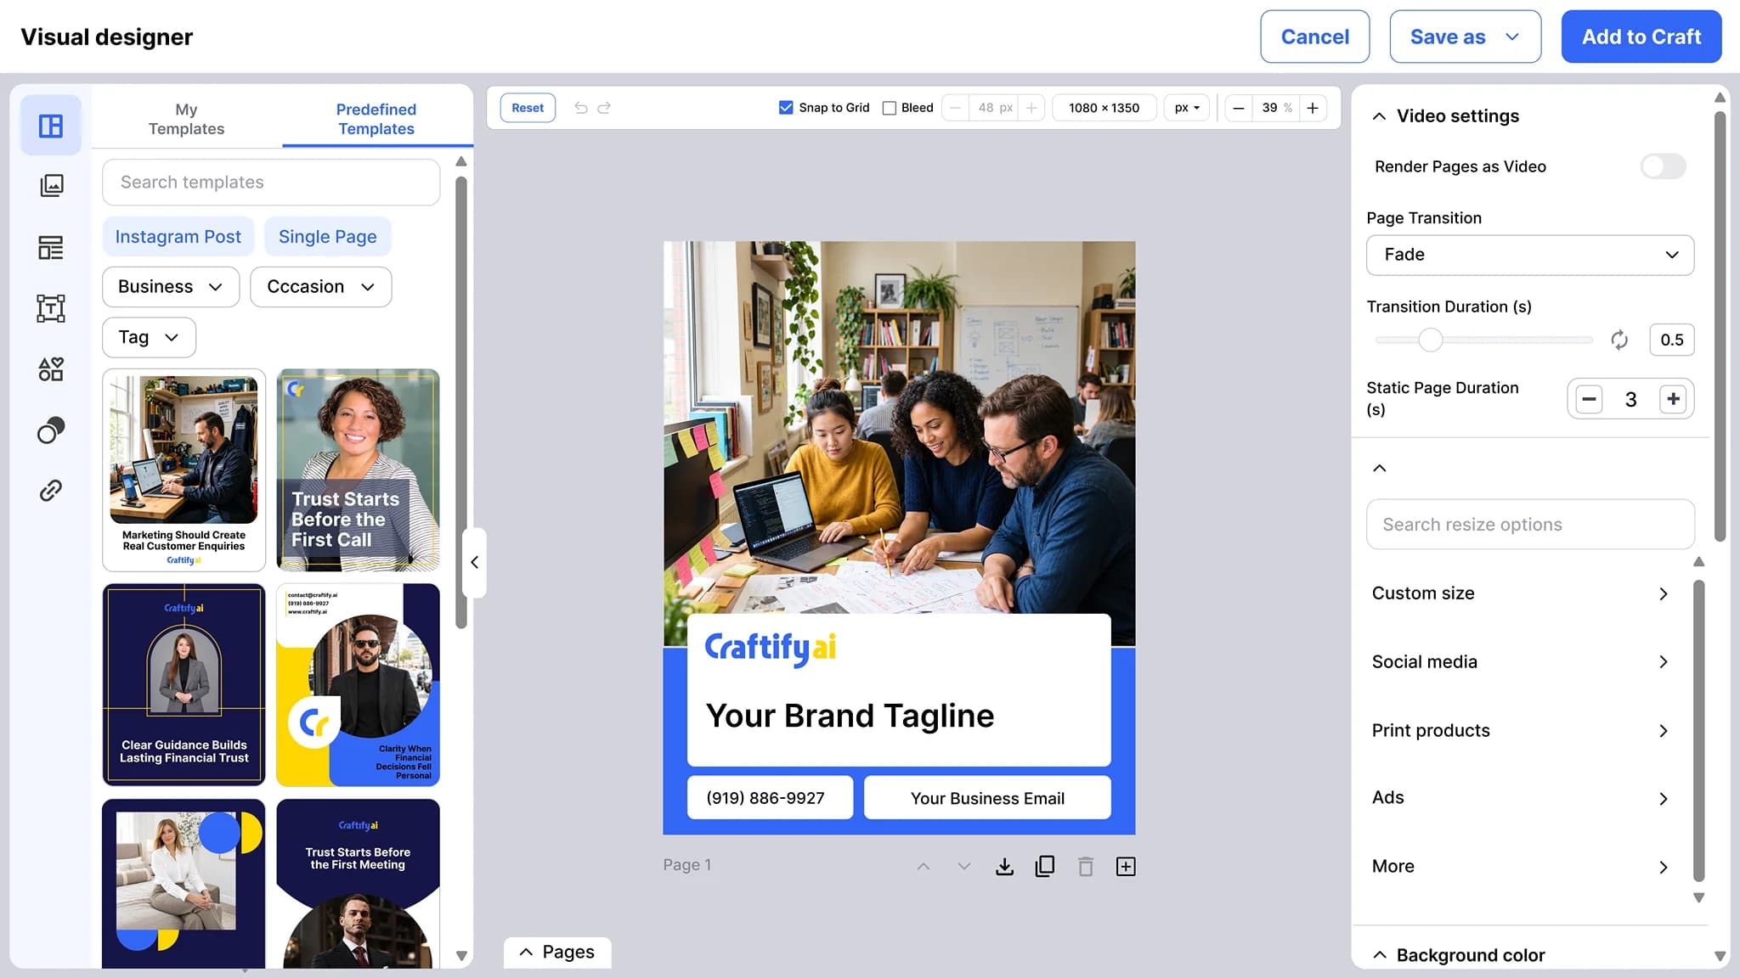
Task: Open the Save as dropdown button
Action: [1465, 37]
